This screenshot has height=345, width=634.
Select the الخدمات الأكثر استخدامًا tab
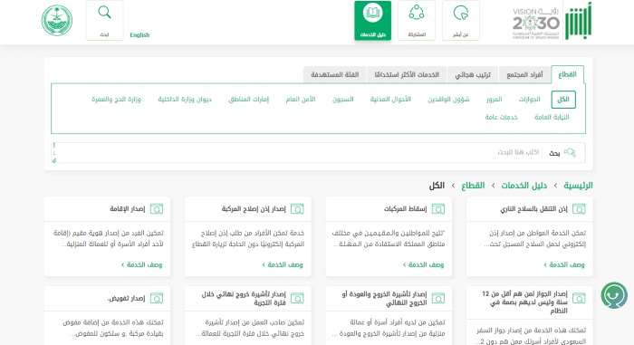[407, 75]
